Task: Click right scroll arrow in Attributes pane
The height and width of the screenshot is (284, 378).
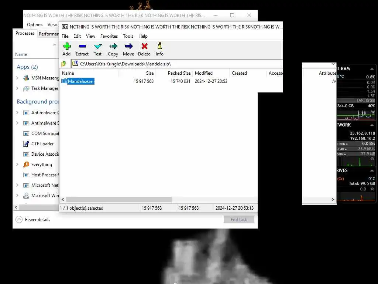Action: [x=333, y=199]
